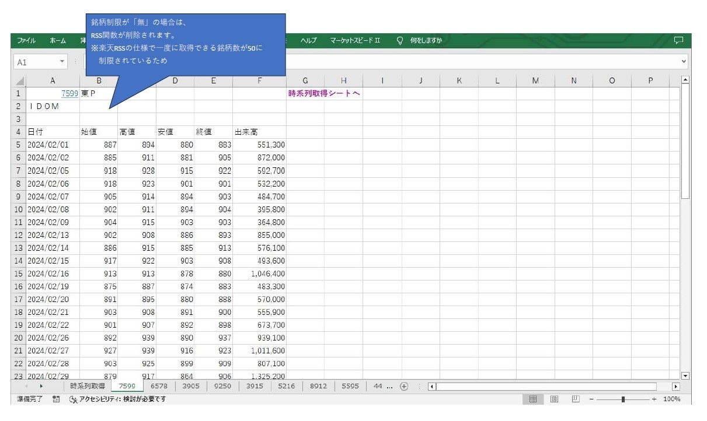Click the zoom in plus button
Image resolution: width=707 pixels, height=421 pixels.
pos(654,399)
